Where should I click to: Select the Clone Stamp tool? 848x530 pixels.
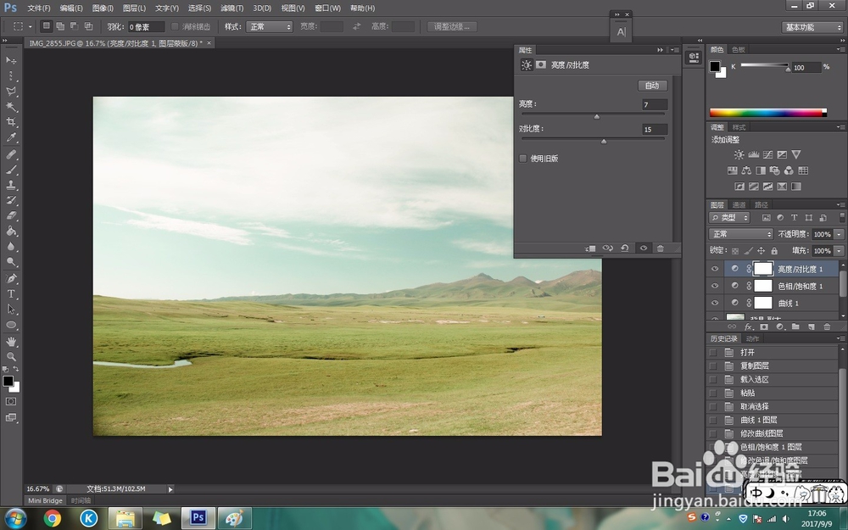(11, 185)
